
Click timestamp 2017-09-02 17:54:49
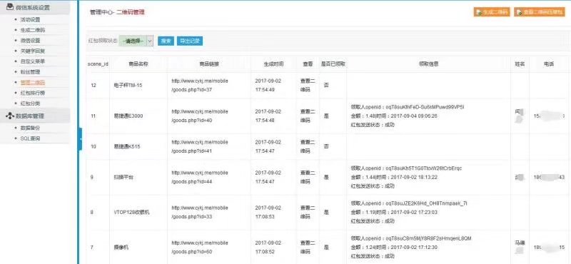[268, 85]
